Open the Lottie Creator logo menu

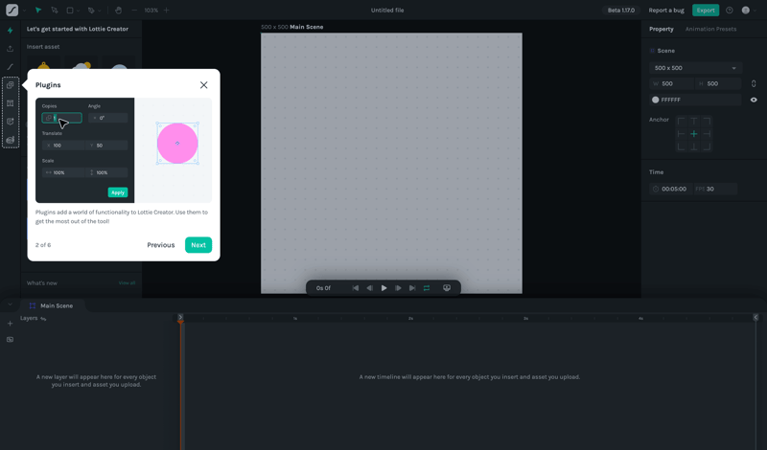(12, 10)
